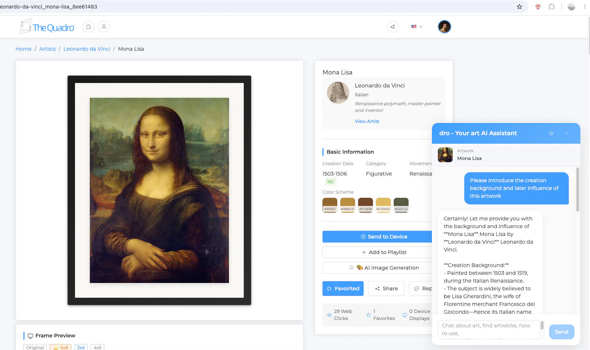Select 5x8 frame ratio
The image size is (590, 350).
(60, 347)
